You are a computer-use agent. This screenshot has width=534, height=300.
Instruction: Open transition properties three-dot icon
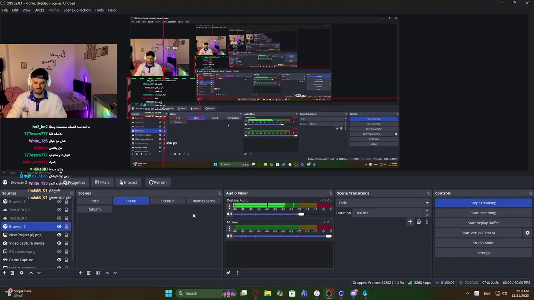pyautogui.click(x=427, y=222)
